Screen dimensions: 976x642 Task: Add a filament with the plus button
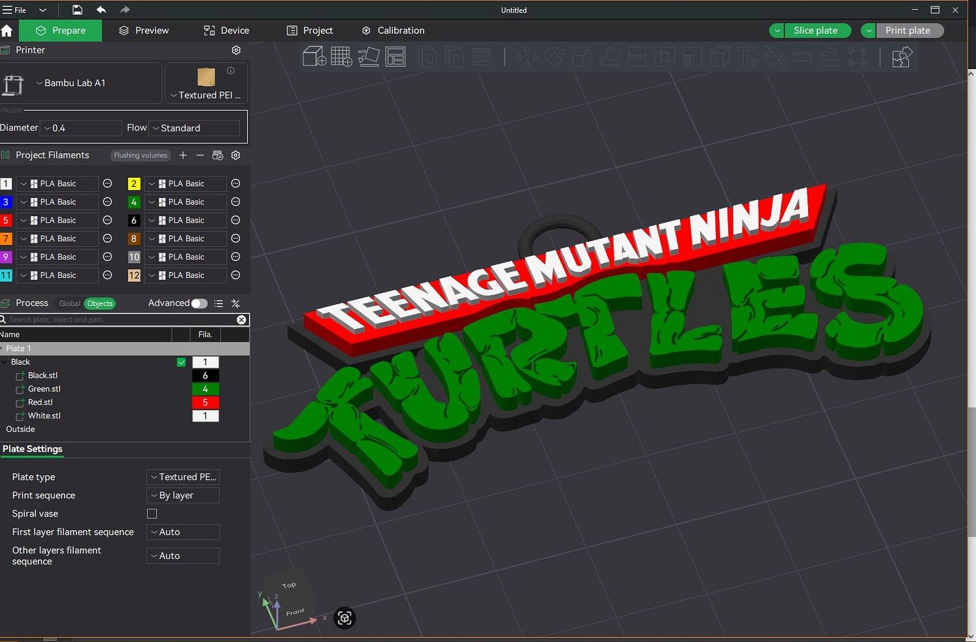pos(183,155)
